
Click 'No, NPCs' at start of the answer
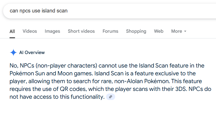(x=22, y=65)
